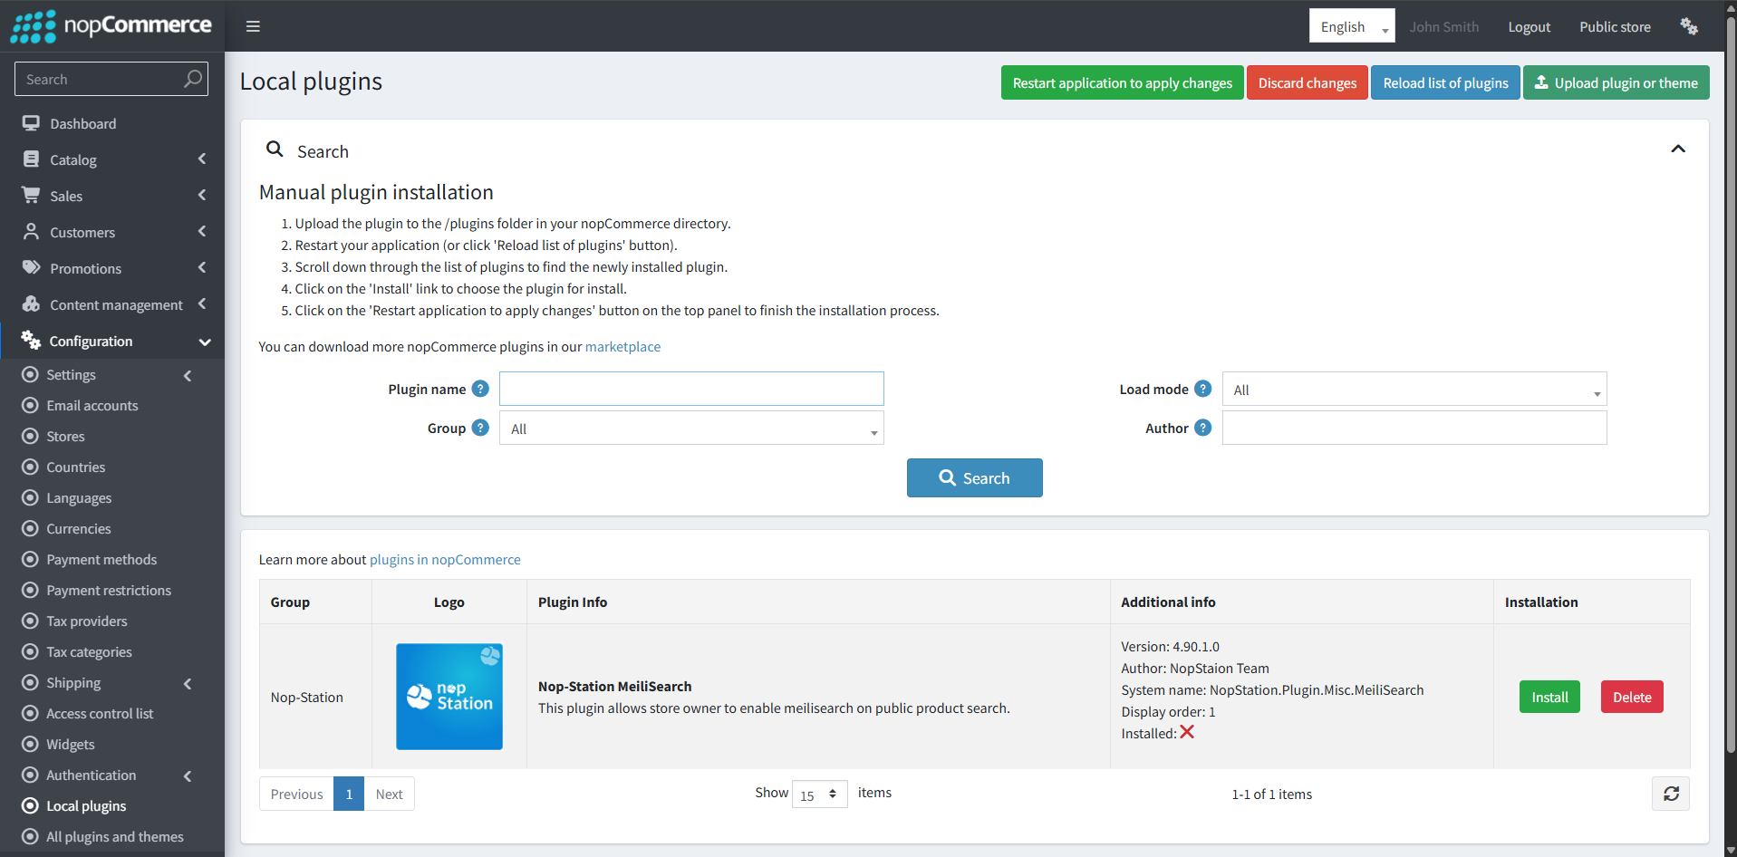Collapse the Search panel with chevron

click(1677, 149)
